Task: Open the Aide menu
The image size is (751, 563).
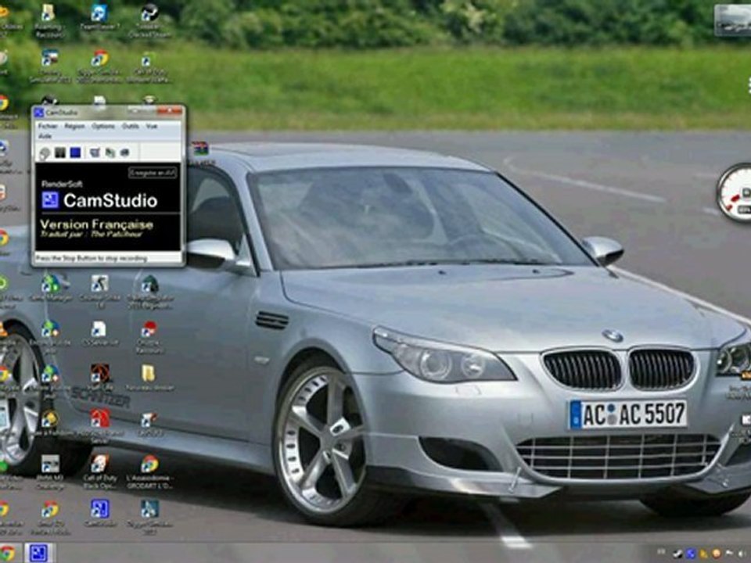Action: pos(45,136)
